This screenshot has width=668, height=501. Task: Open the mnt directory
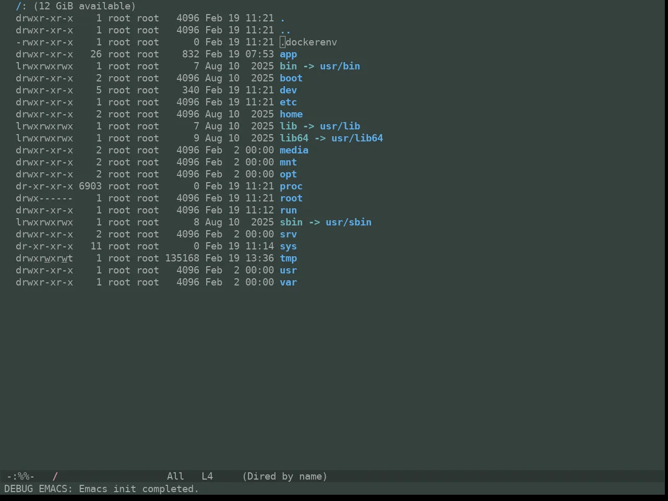pos(288,162)
